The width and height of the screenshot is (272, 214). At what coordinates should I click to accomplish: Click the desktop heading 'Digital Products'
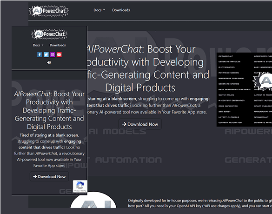click(x=140, y=87)
